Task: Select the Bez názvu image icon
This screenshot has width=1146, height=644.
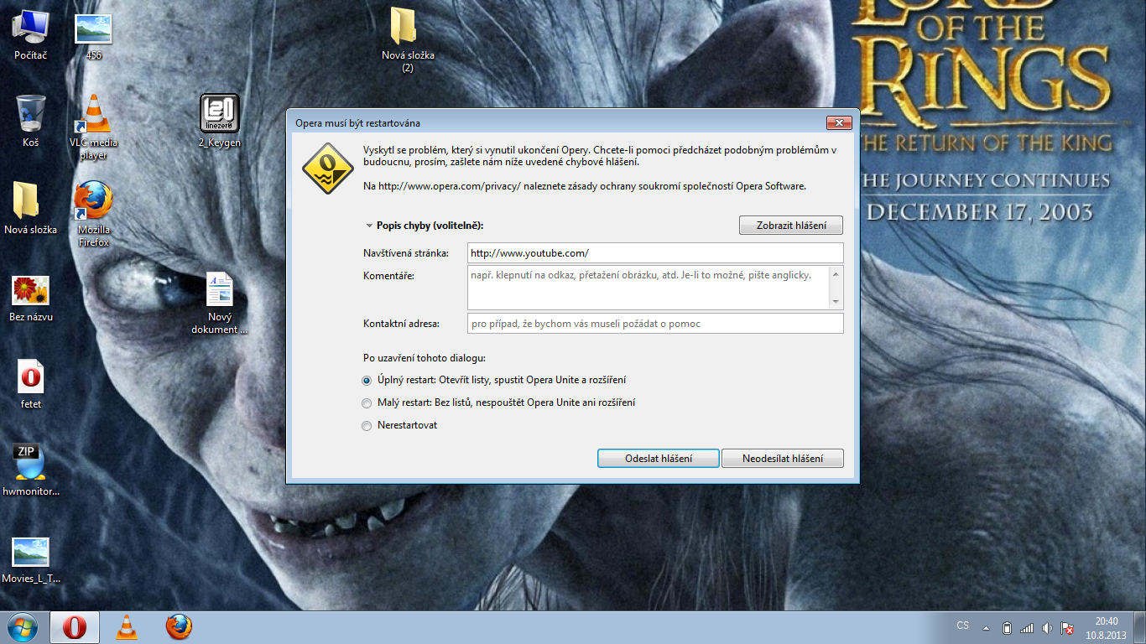Action: click(x=31, y=299)
